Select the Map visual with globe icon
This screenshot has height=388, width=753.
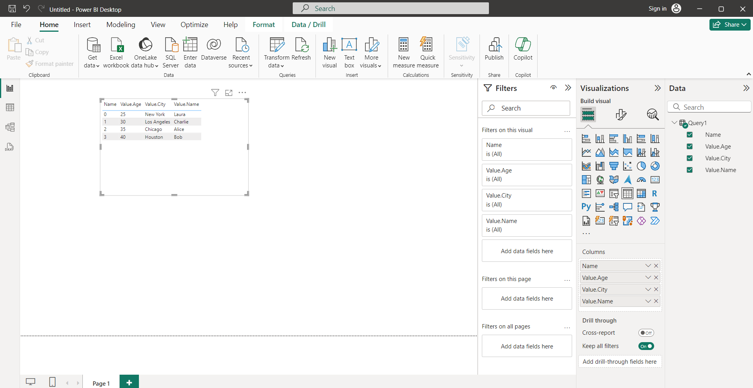click(600, 179)
